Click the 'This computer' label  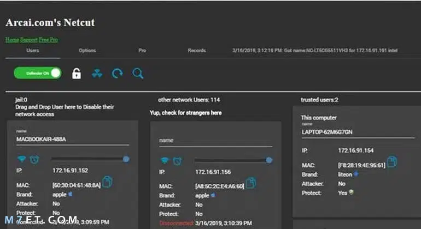point(319,118)
